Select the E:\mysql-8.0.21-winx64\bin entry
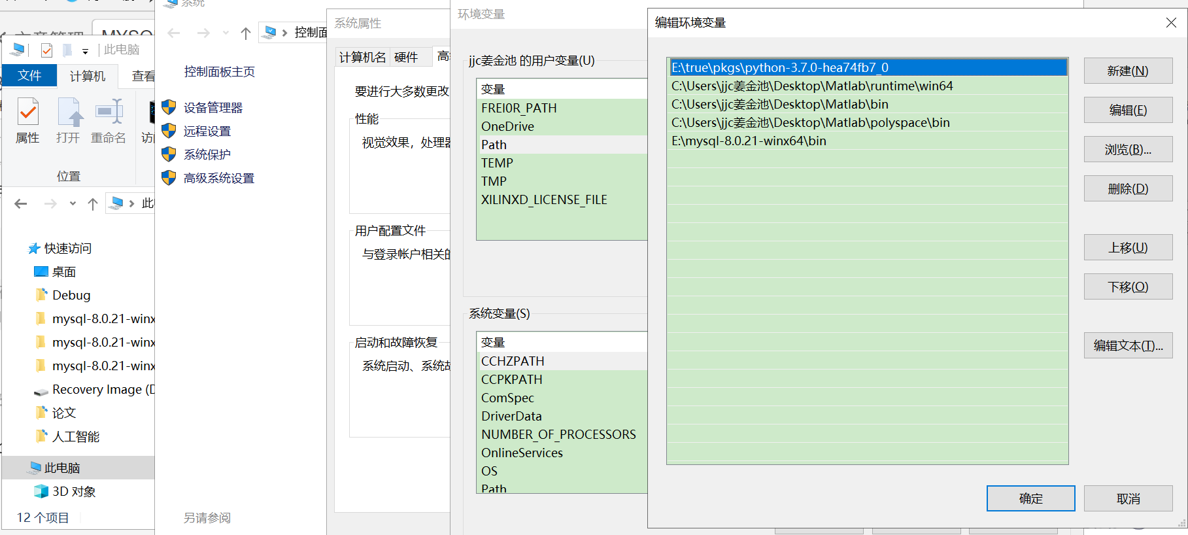Viewport: 1188px width, 535px height. click(868, 141)
